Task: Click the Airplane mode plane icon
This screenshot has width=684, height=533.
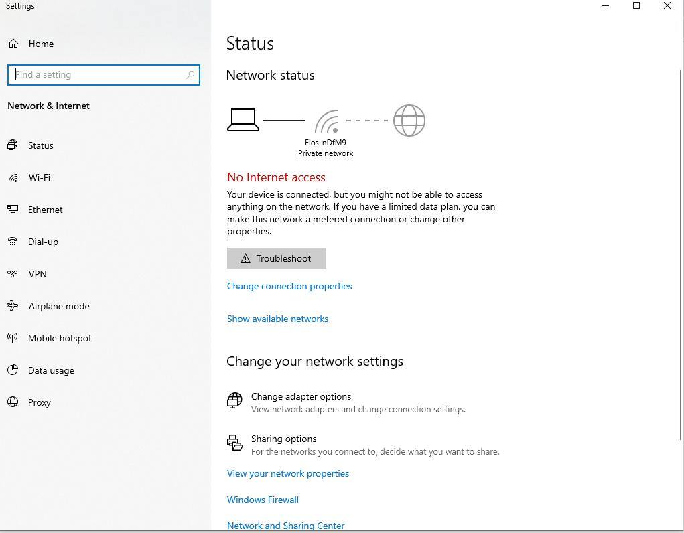Action: tap(13, 306)
